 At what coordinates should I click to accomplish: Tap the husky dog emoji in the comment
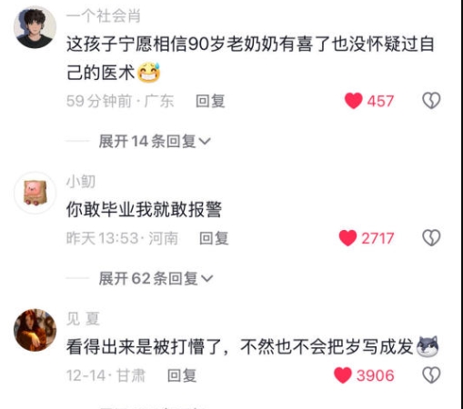(428, 346)
